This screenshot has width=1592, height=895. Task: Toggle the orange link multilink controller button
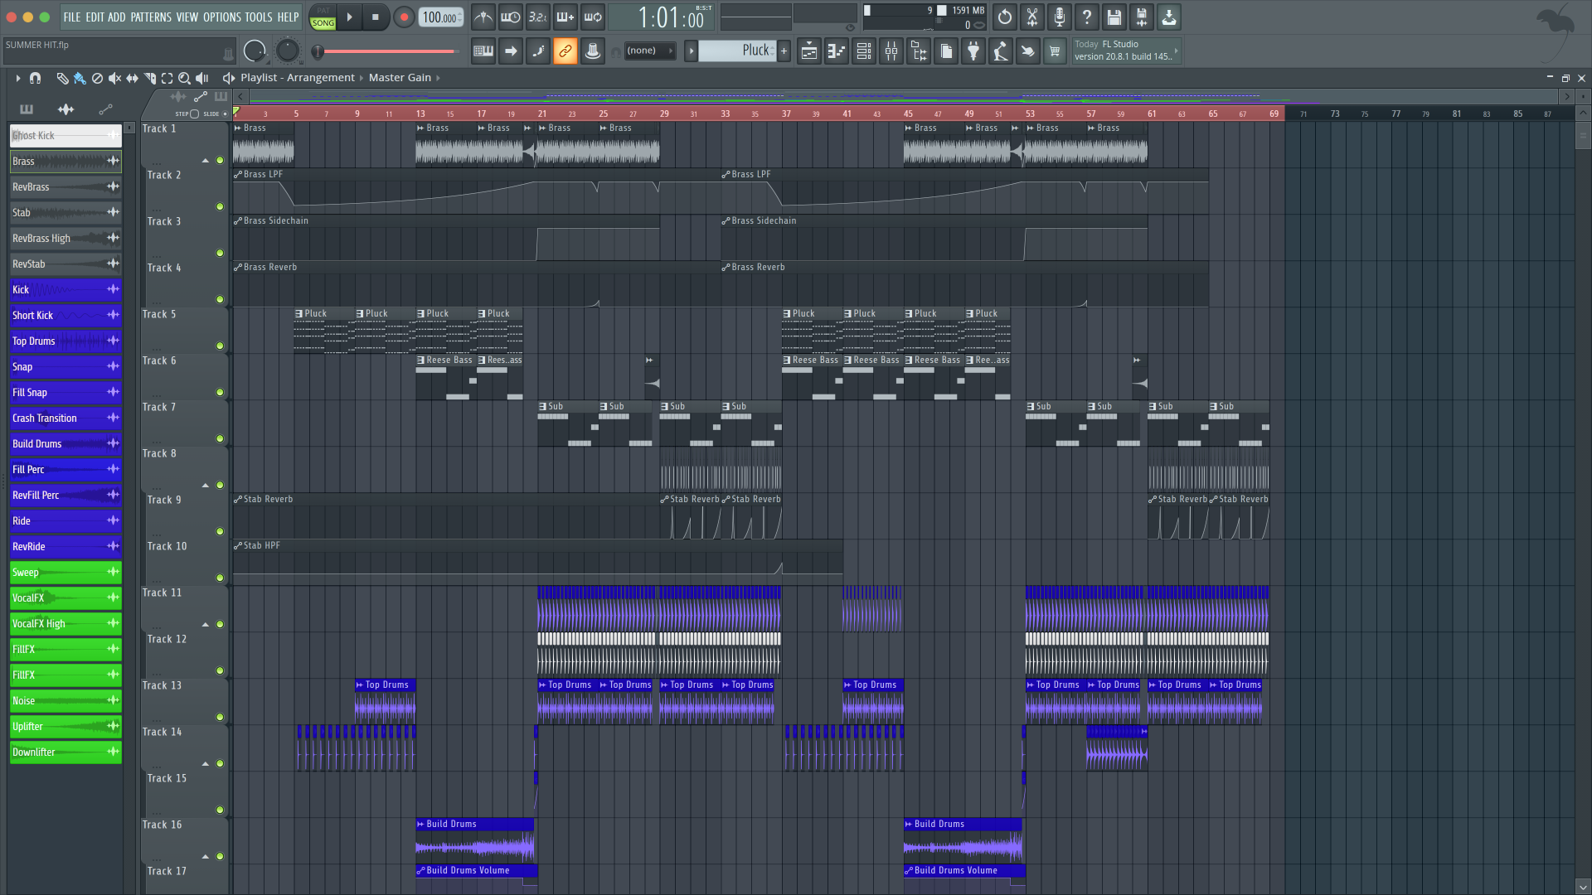point(565,51)
